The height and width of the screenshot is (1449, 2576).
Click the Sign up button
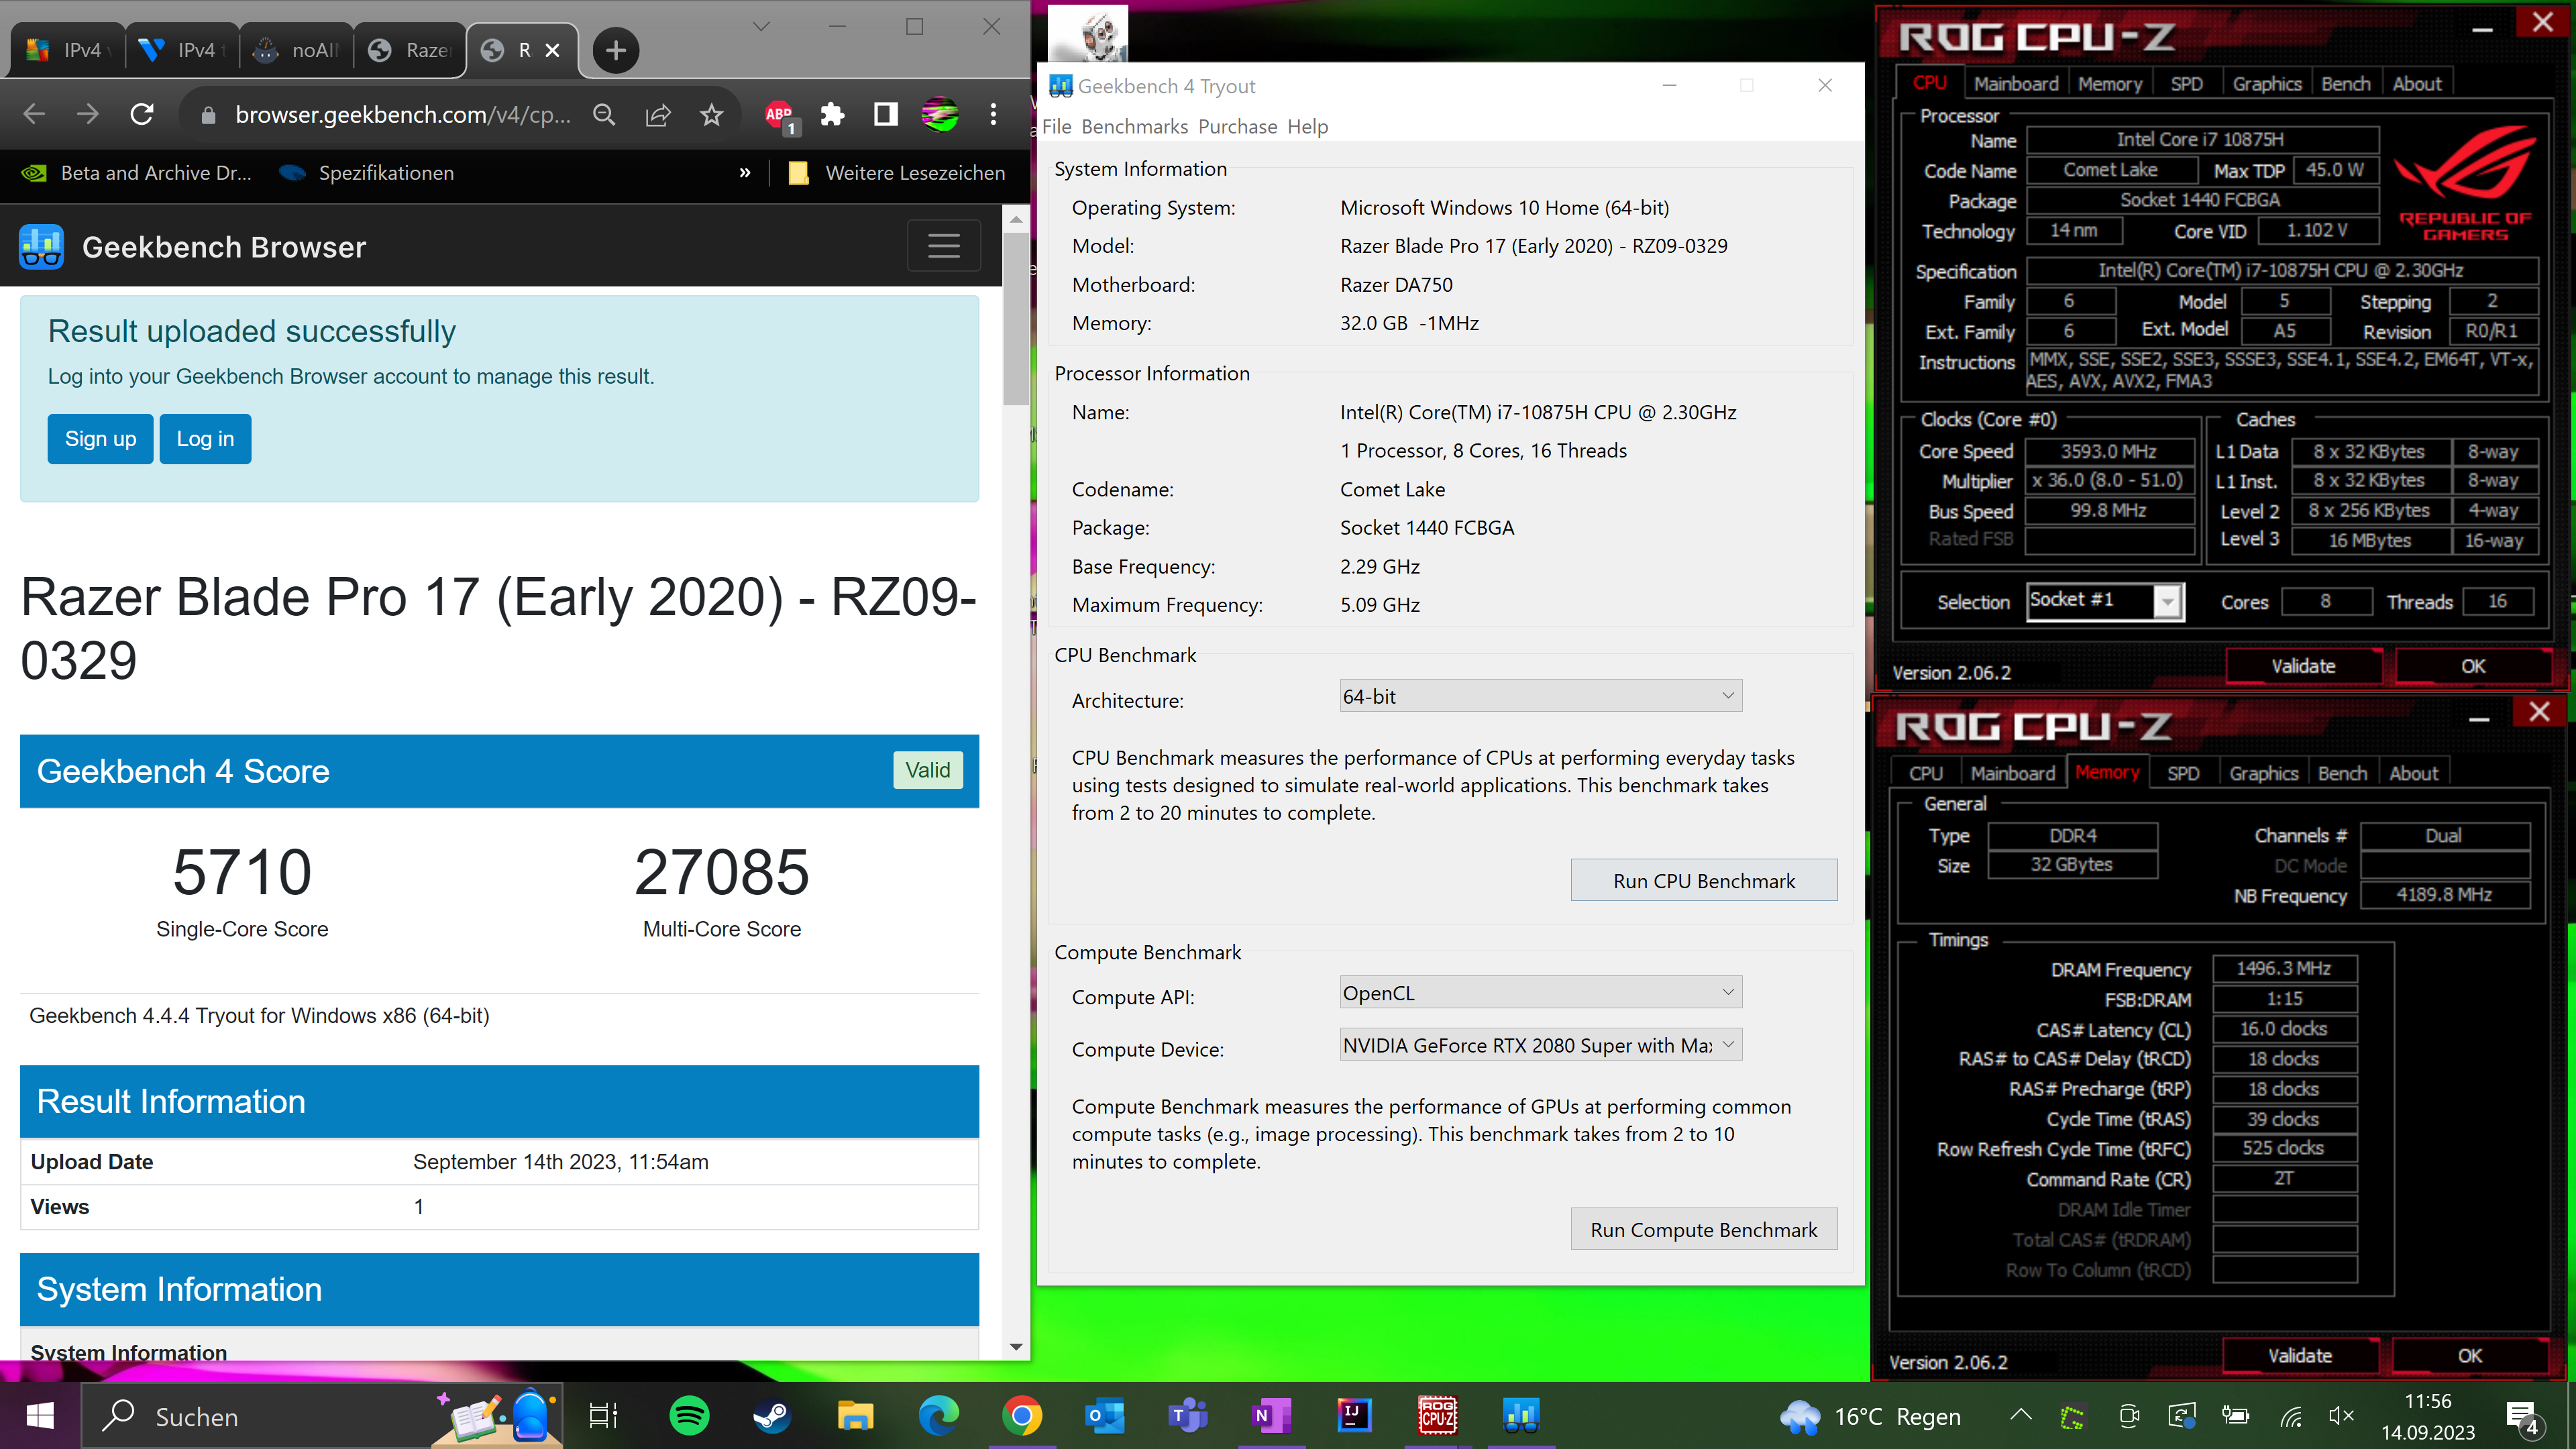(100, 439)
